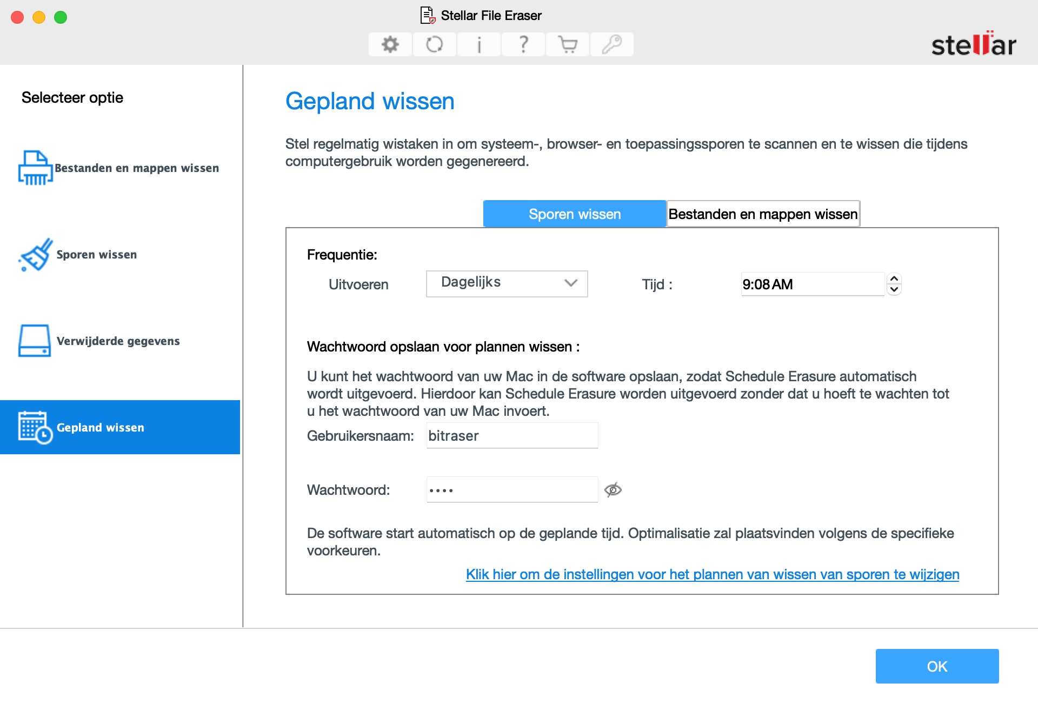Click the 'Selecteer optie' heading
Screen dimensions: 1038x703
[x=72, y=97]
